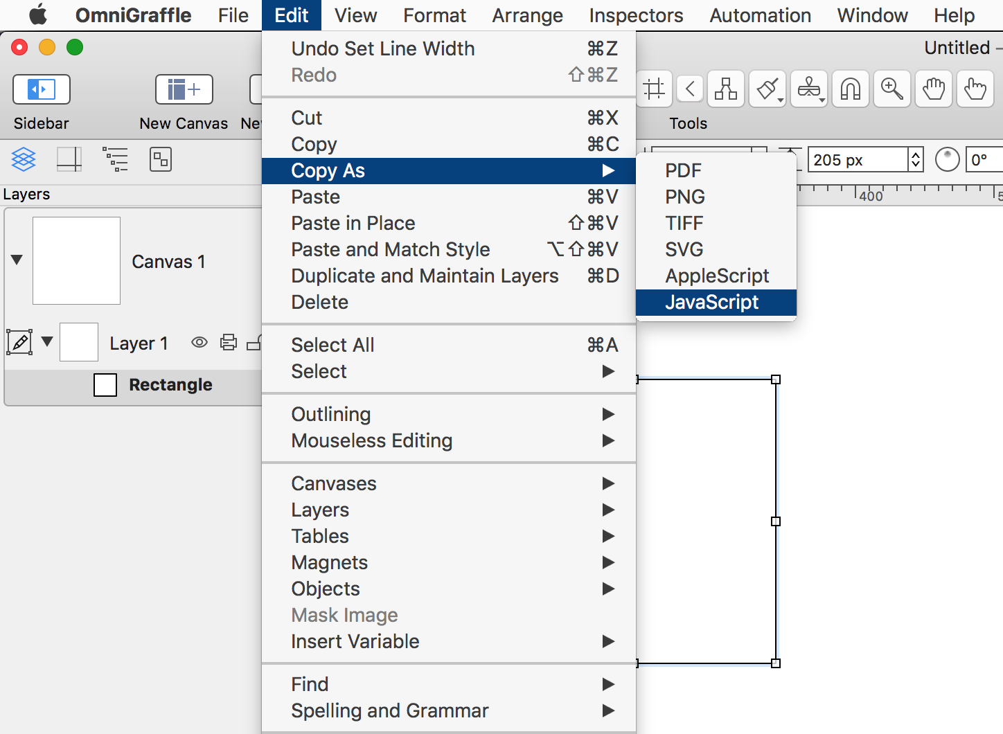Pick the Style Brush tool

(767, 89)
